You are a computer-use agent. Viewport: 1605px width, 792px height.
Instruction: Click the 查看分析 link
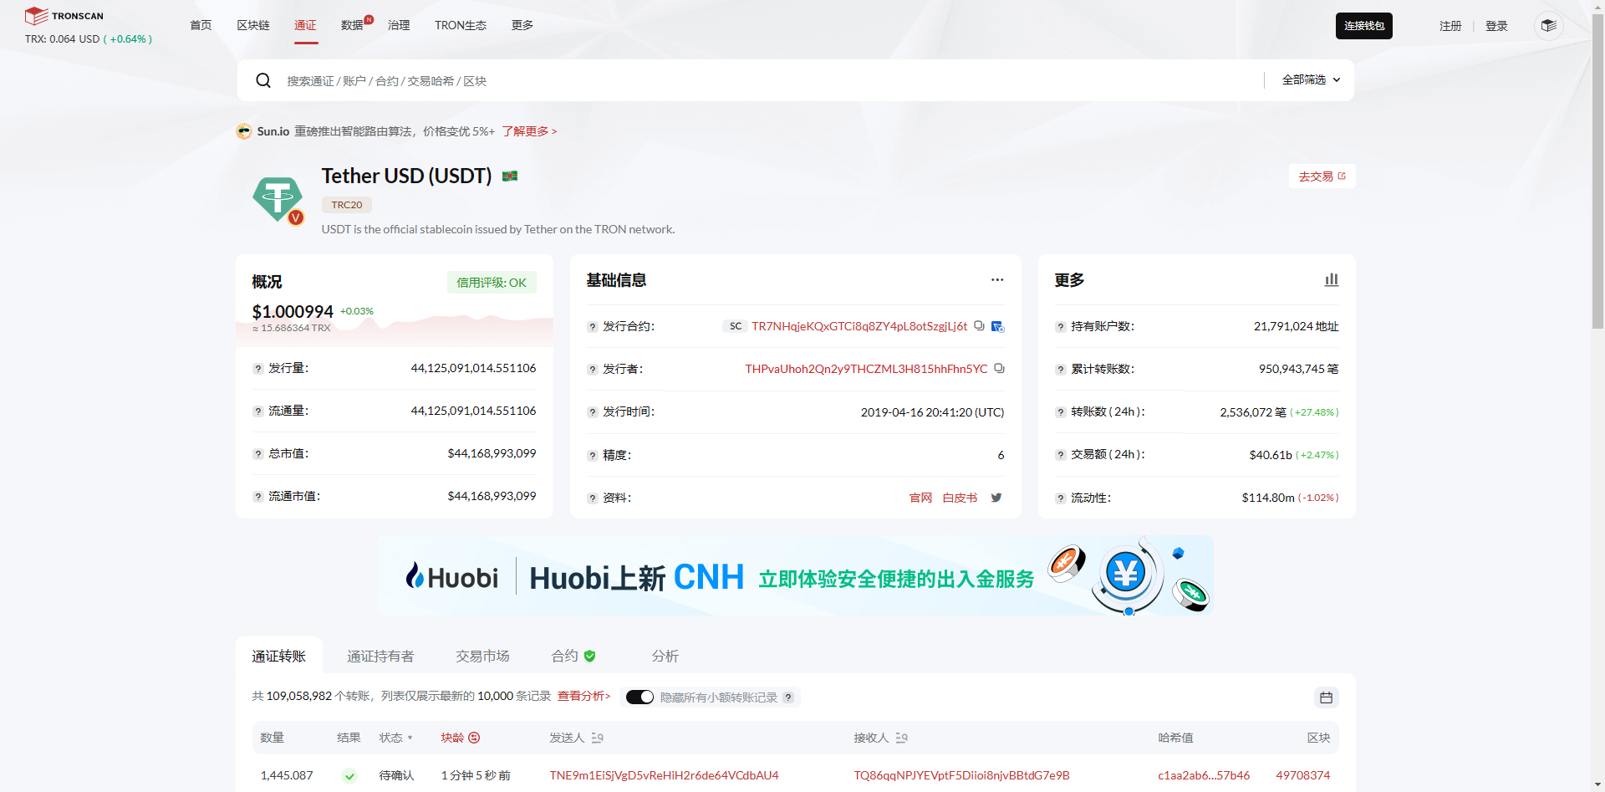tap(584, 696)
